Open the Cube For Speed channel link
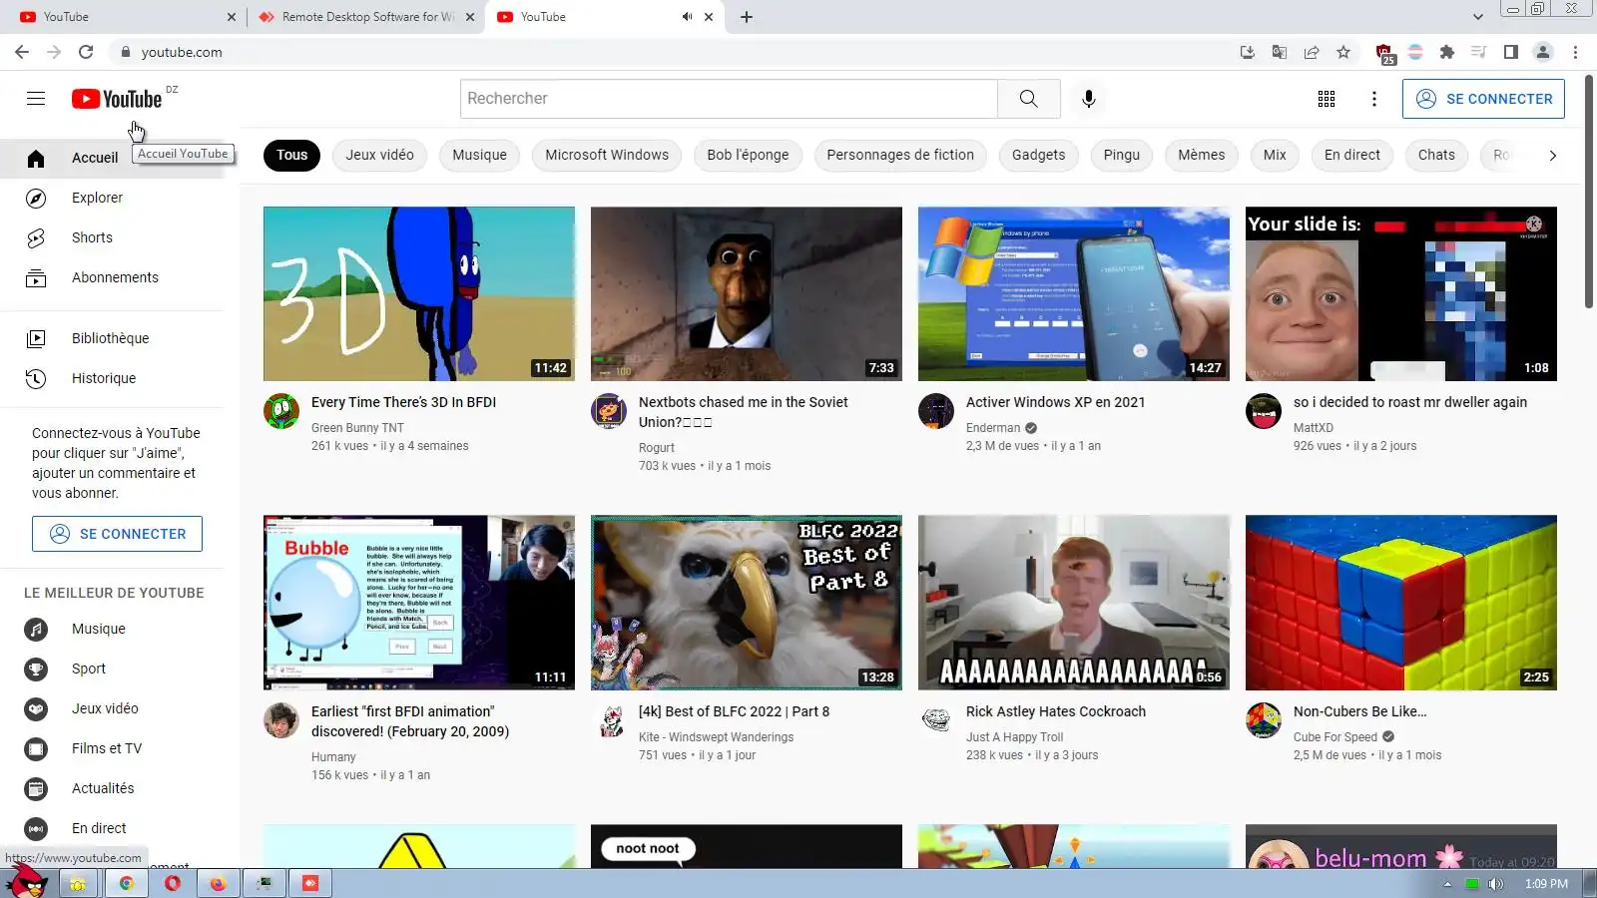This screenshot has height=898, width=1597. tap(1335, 737)
